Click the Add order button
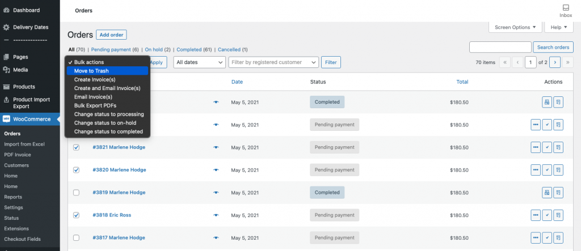 coord(112,35)
